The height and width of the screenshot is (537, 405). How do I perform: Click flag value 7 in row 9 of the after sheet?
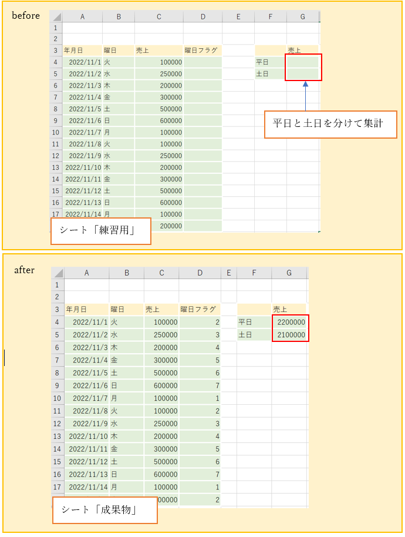tap(199, 385)
